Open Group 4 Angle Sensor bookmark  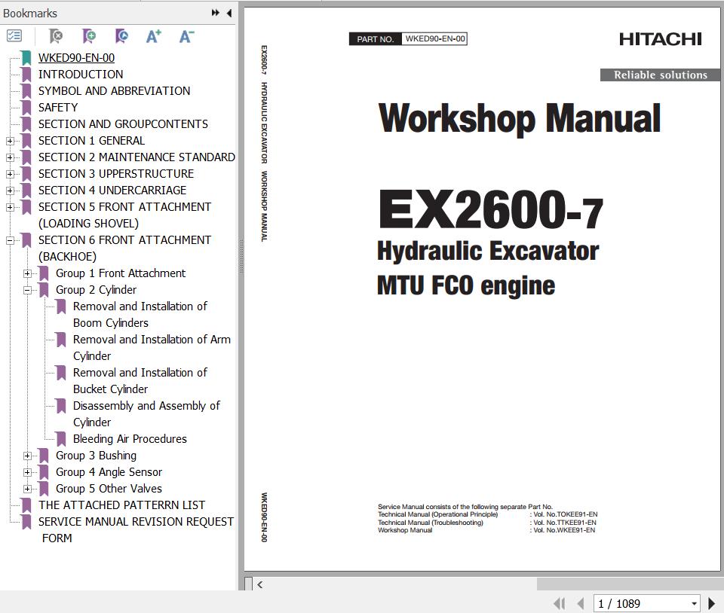click(109, 472)
